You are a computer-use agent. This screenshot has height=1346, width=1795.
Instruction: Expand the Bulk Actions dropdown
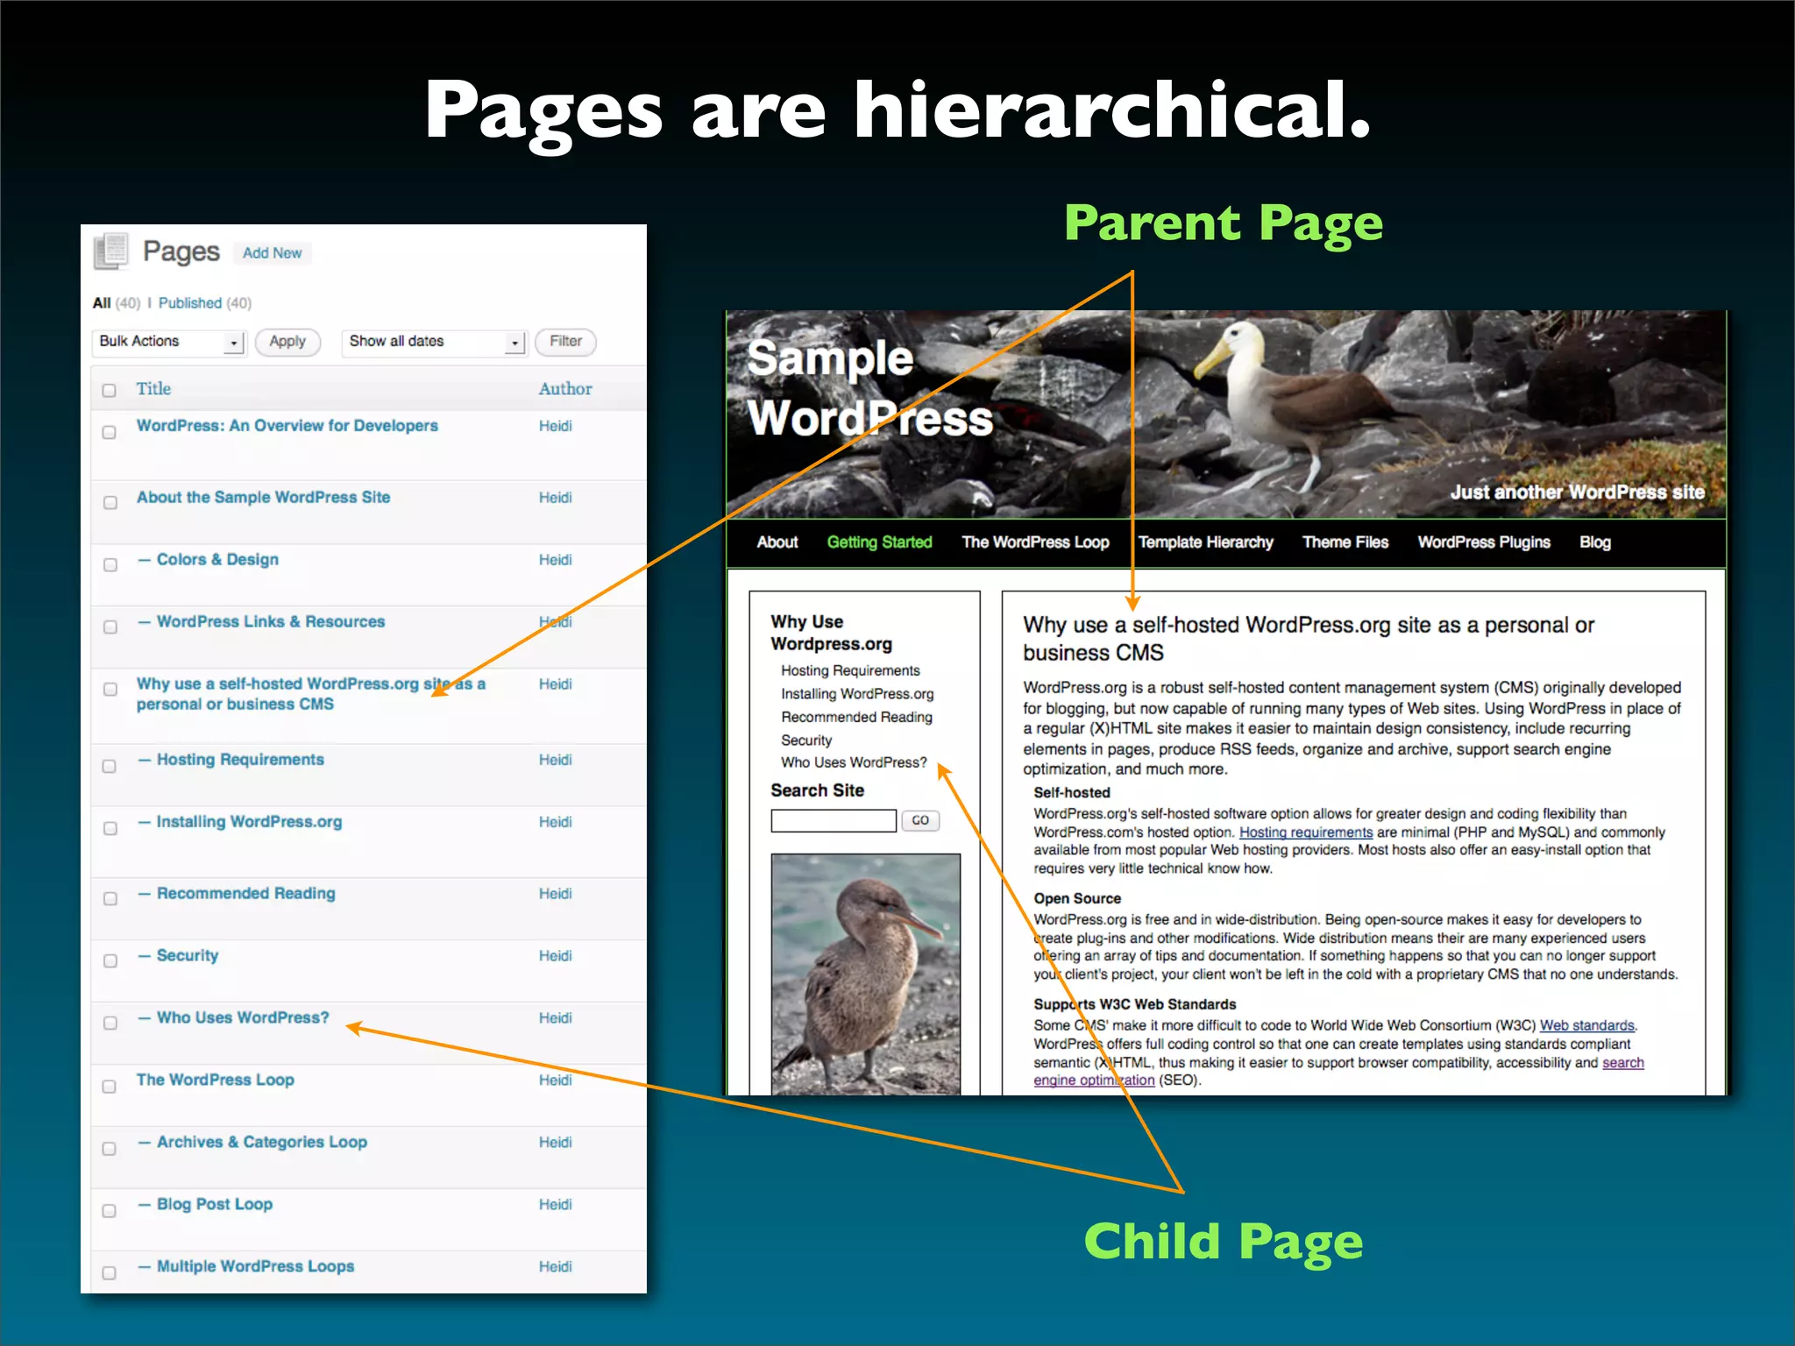168,342
